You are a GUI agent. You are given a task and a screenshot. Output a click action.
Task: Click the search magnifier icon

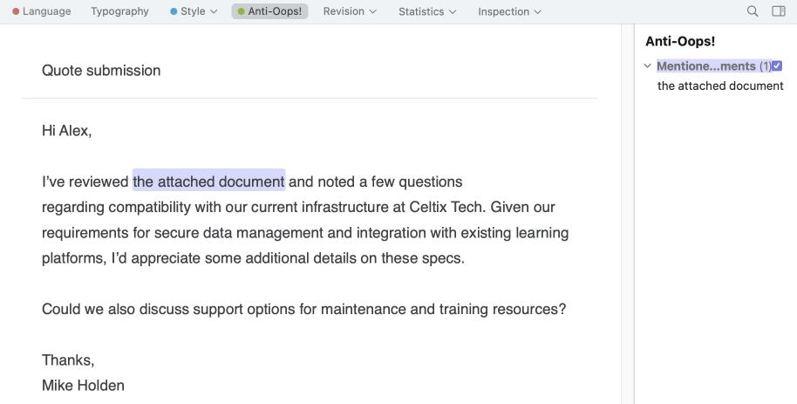753,11
